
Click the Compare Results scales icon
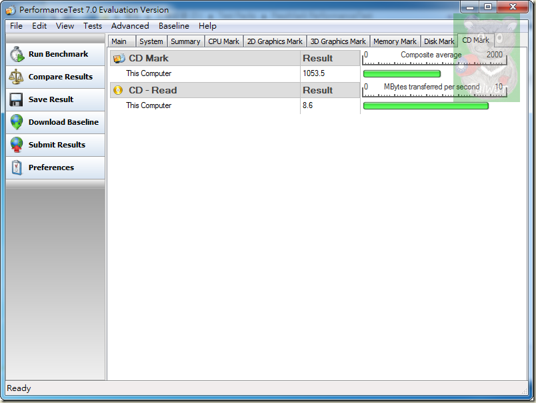(16, 77)
